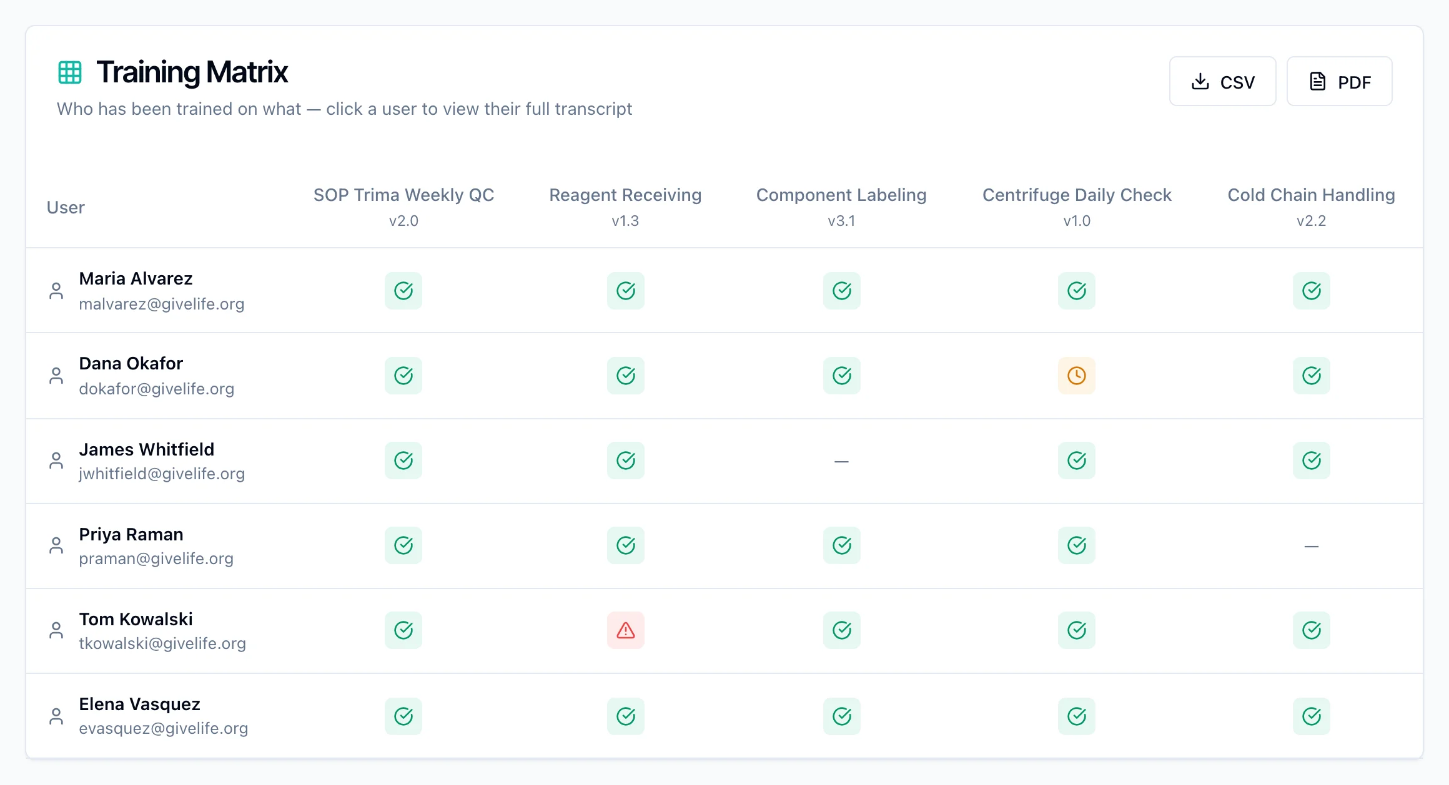Image resolution: width=1449 pixels, height=785 pixels.
Task: Click the jwhitfield@givelife.org email text
Action: click(162, 474)
